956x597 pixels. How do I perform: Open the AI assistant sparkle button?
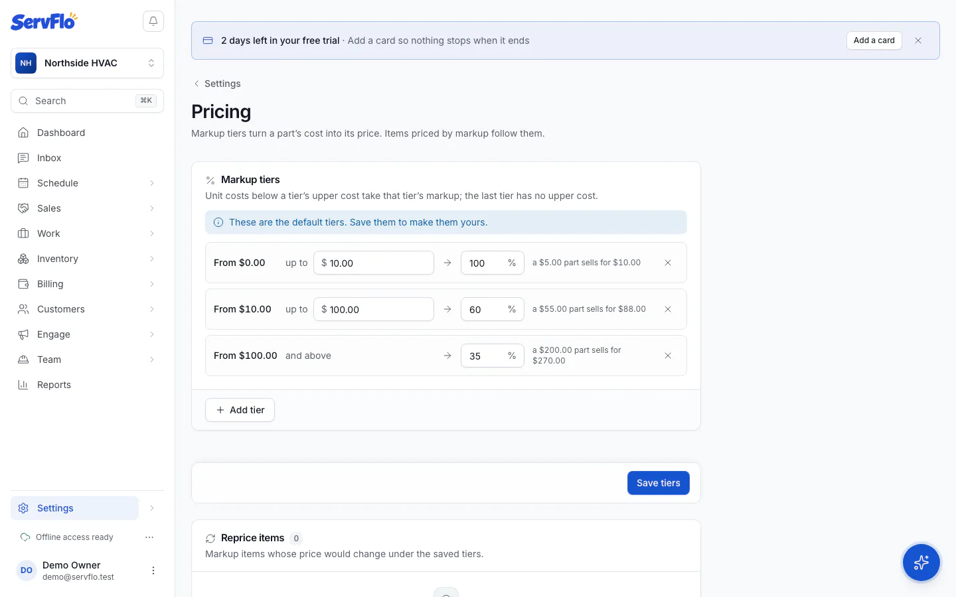(x=921, y=563)
